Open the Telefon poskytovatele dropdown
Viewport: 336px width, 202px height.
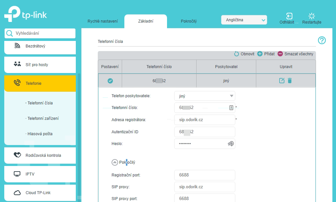[204, 96]
